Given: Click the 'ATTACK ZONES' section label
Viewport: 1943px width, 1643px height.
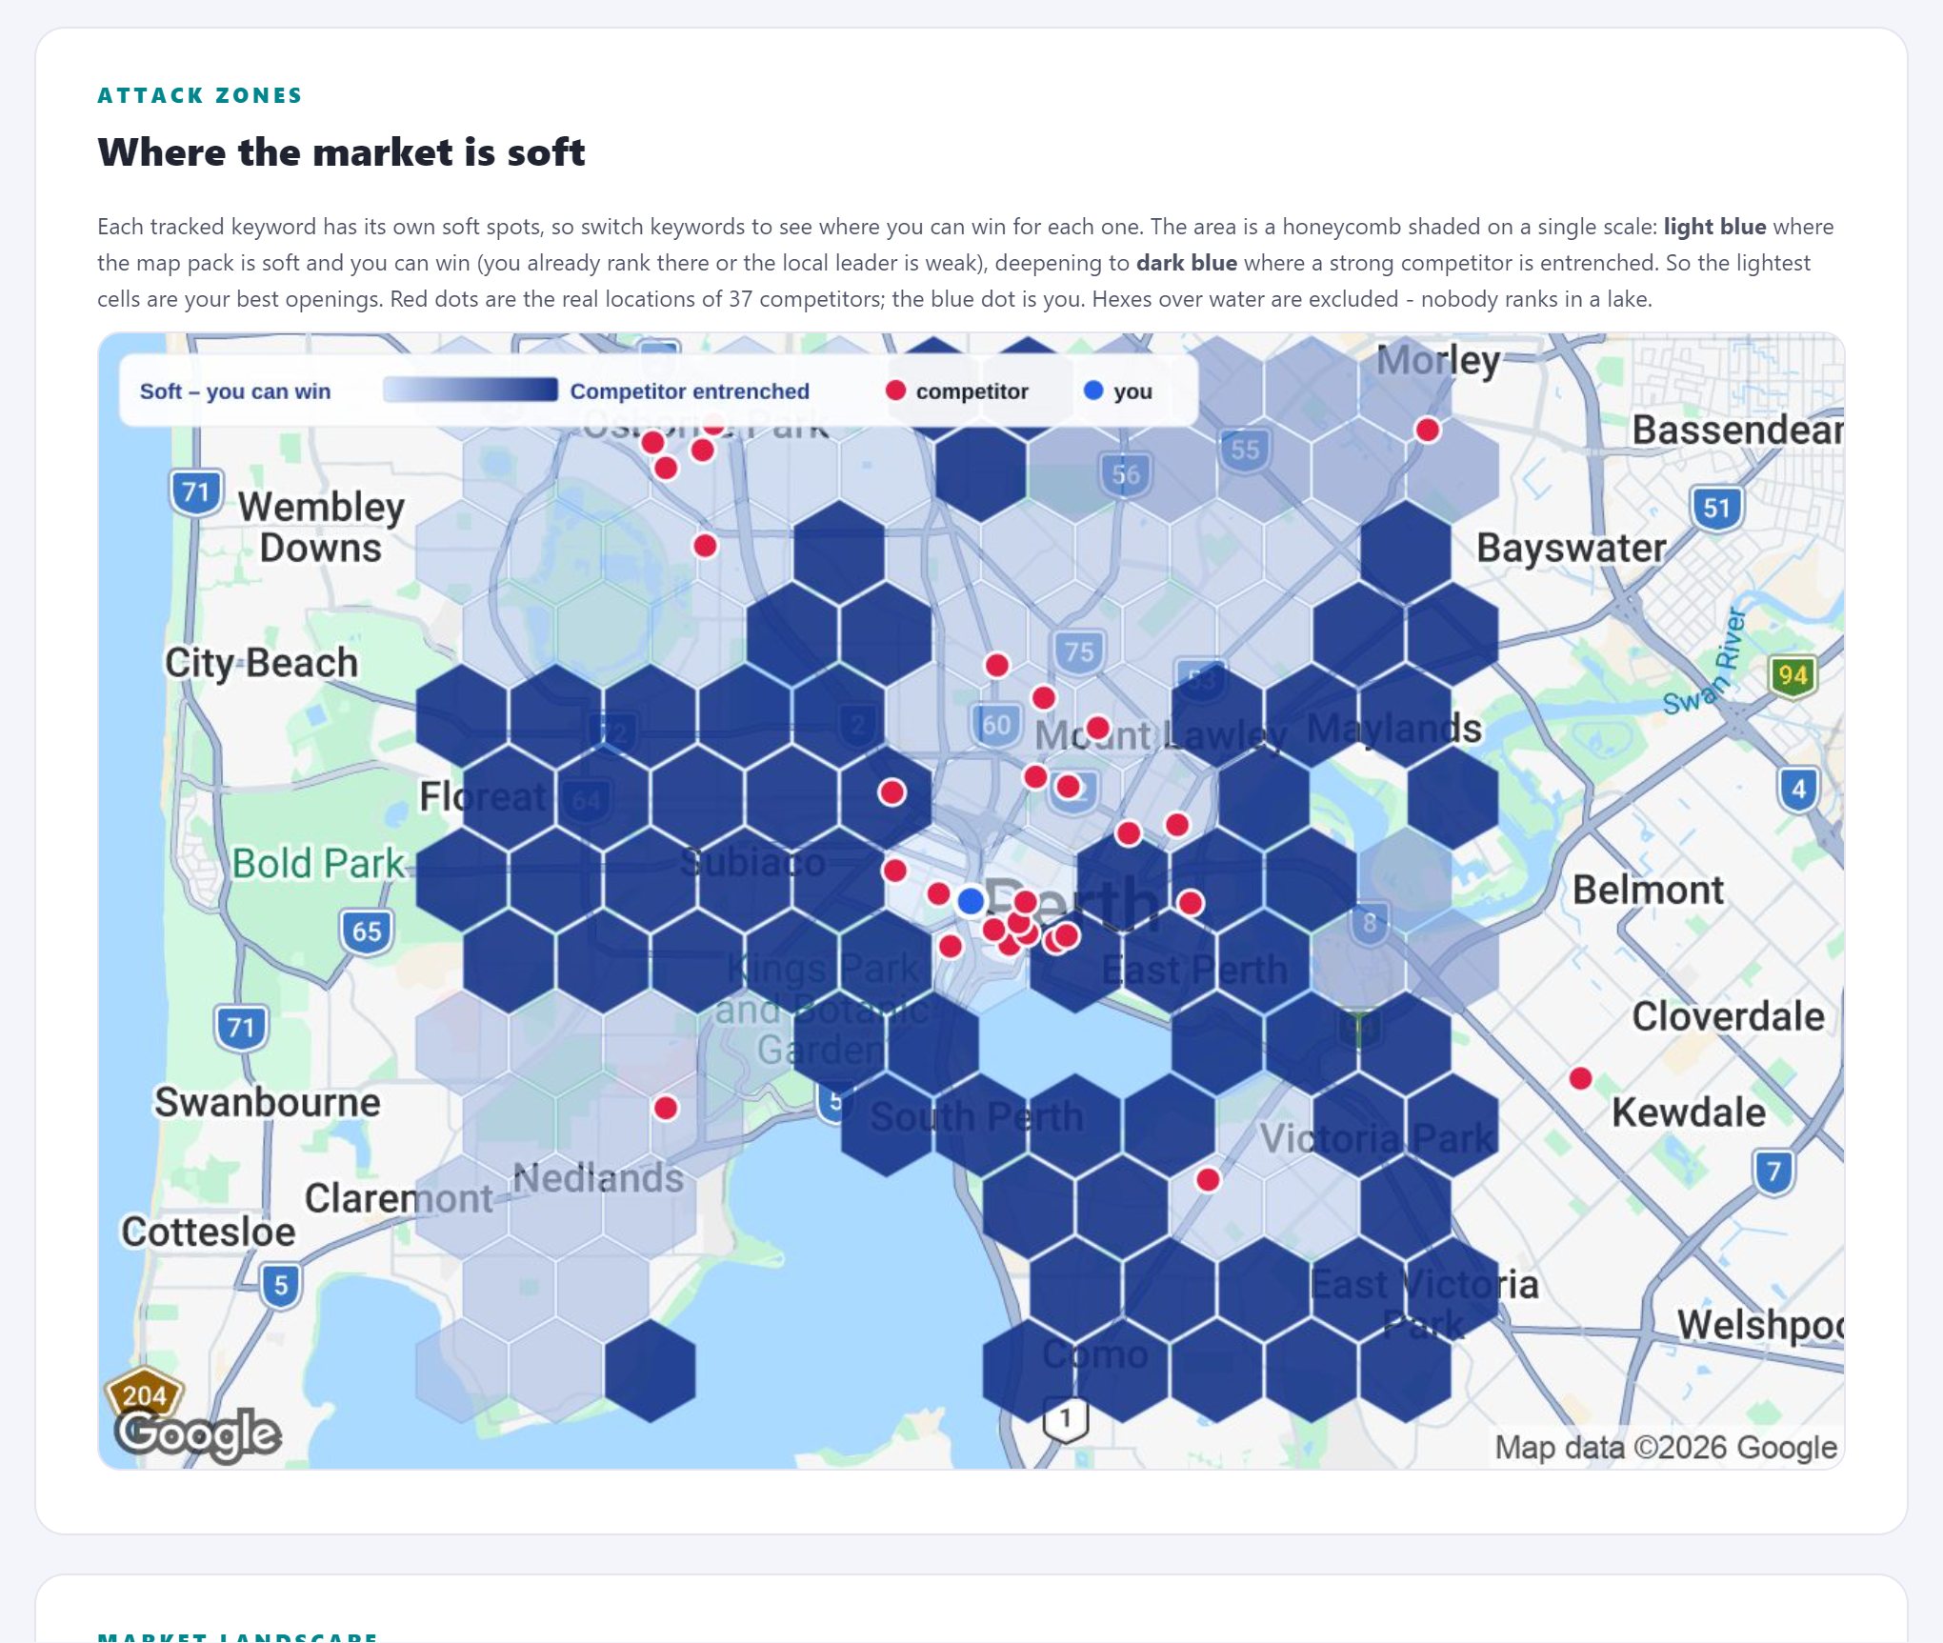Looking at the screenshot, I should tap(200, 95).
